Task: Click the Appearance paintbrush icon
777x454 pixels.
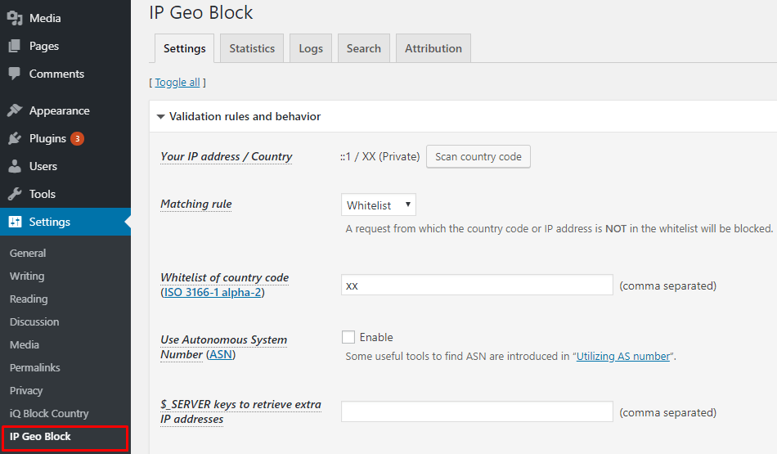Action: 15,110
